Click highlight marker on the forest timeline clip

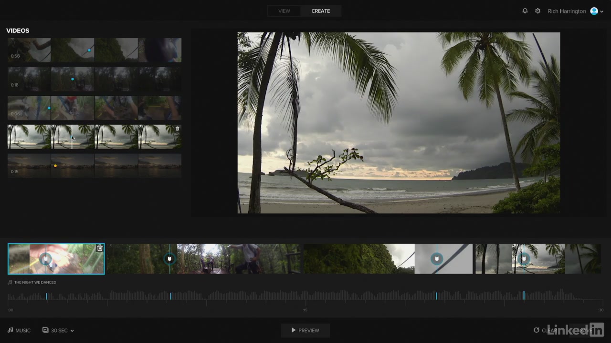[169, 259]
